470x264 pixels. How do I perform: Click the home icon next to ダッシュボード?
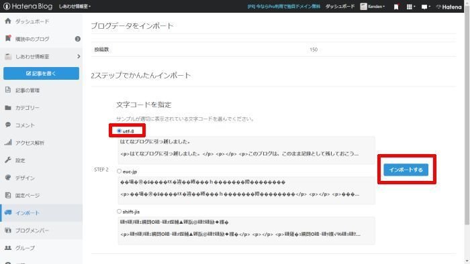tap(8, 21)
